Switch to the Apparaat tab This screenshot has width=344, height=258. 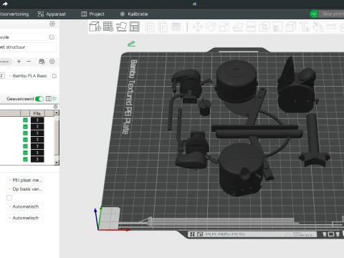52,14
